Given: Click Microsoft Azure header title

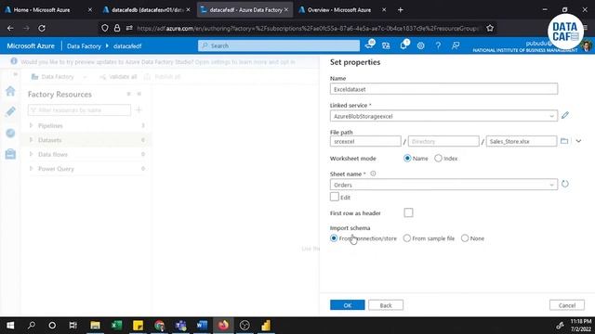Looking at the screenshot, I should pos(31,45).
